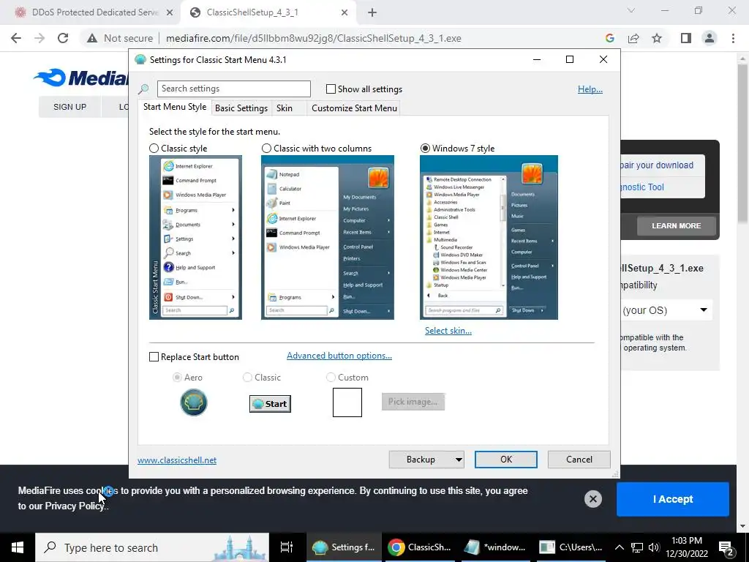Screen dimensions: 749x562
Task: Close the ClassicShellSetup_4_3_1 tab
Action: [x=345, y=12]
